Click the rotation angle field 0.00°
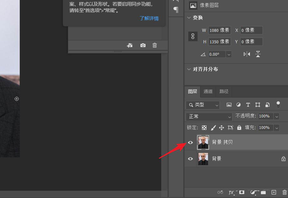 pos(217,54)
